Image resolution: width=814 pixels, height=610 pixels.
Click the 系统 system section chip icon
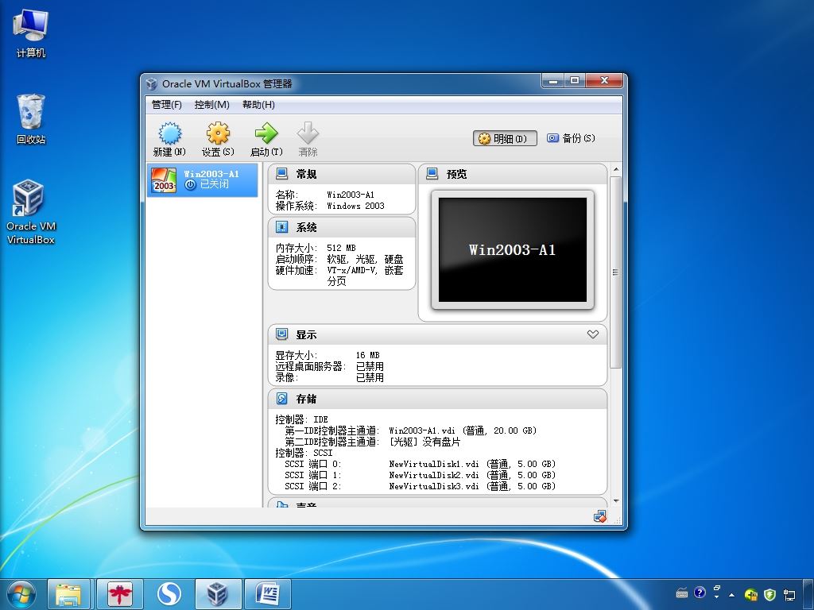coord(282,227)
